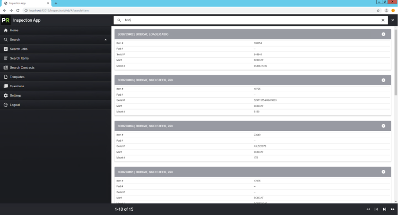This screenshot has height=215, width=398.
Task: Go to next page of results
Action: 385,209
